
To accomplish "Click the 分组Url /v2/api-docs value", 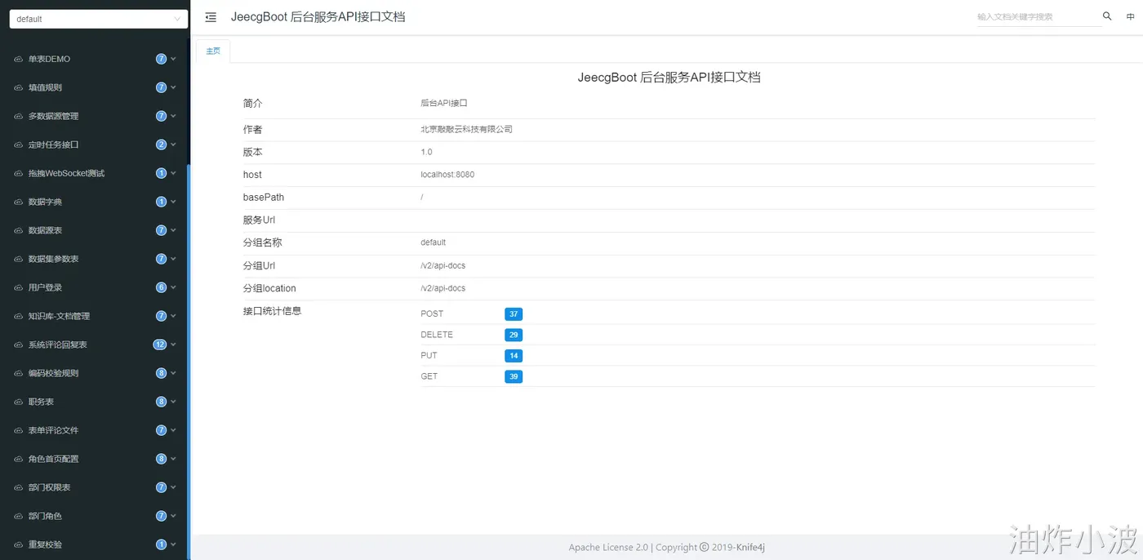I will [443, 265].
